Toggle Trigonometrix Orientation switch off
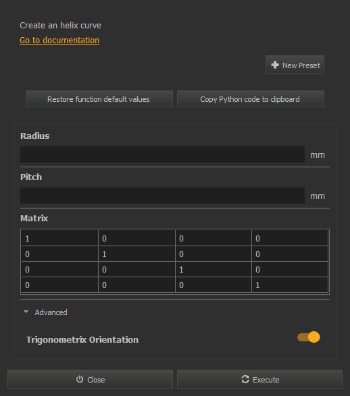Viewport: 350px width, 396px height. 309,337
